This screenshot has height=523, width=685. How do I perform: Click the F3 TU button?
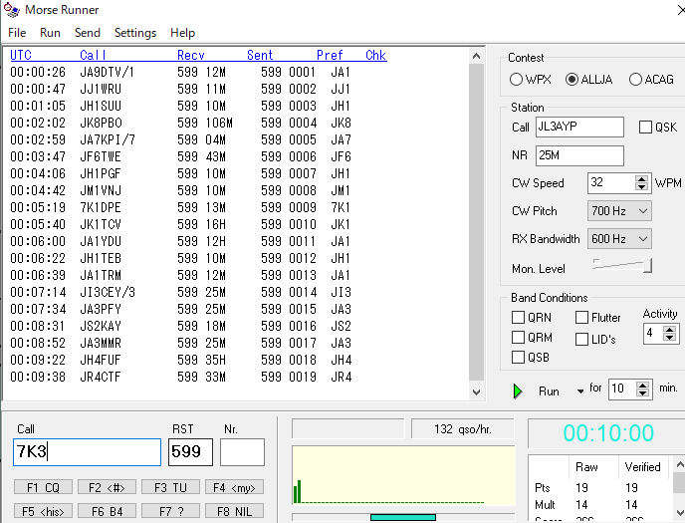click(170, 487)
